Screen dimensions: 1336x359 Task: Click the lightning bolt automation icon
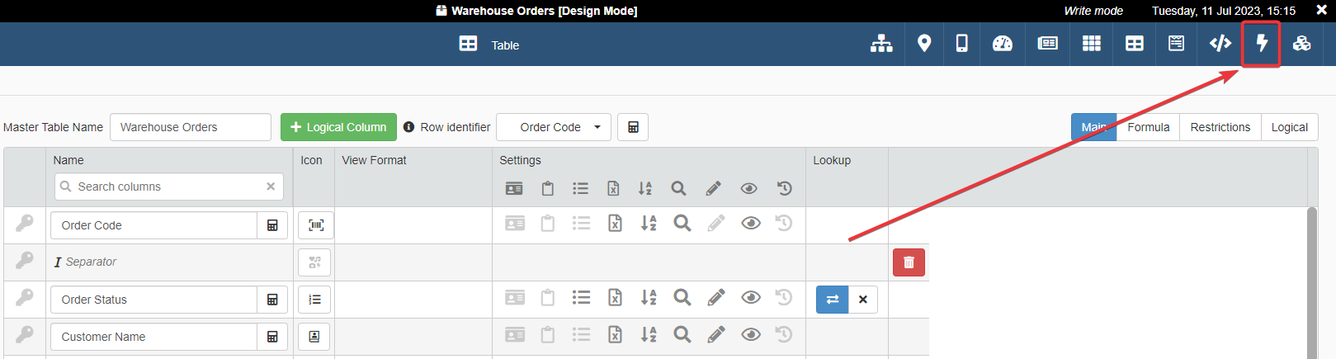1261,44
